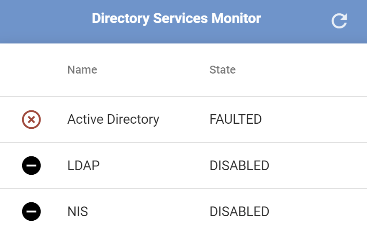
Task: Select the LDAP row's empty right area
Action: [x=318, y=166]
